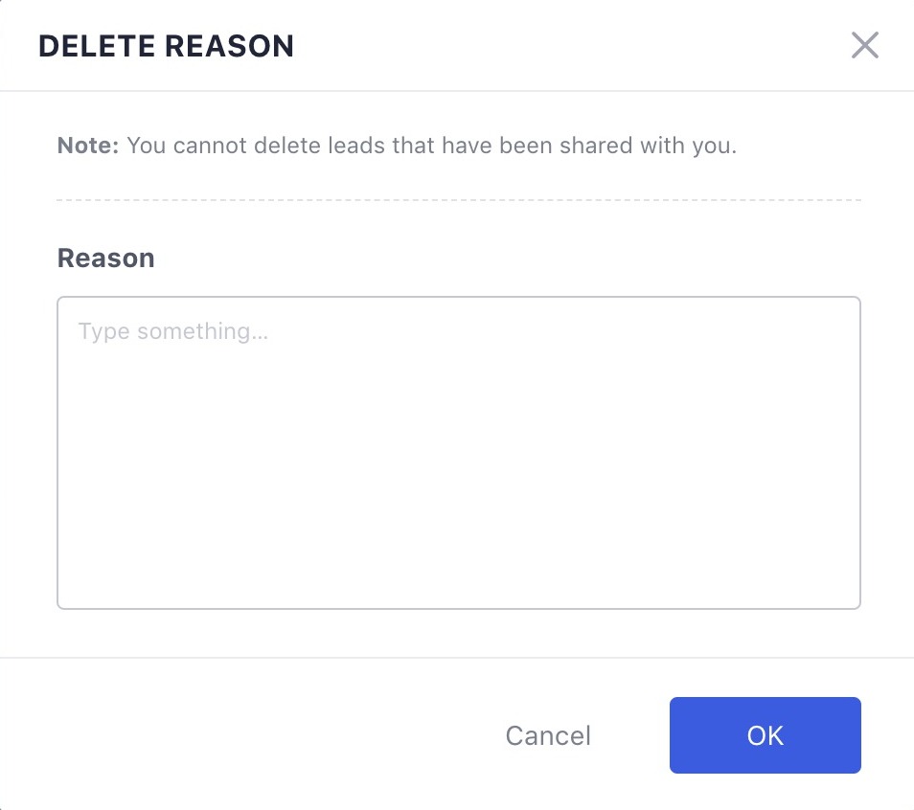The height and width of the screenshot is (810, 914).
Task: Hit the gray close cross icon
Action: coord(864,45)
